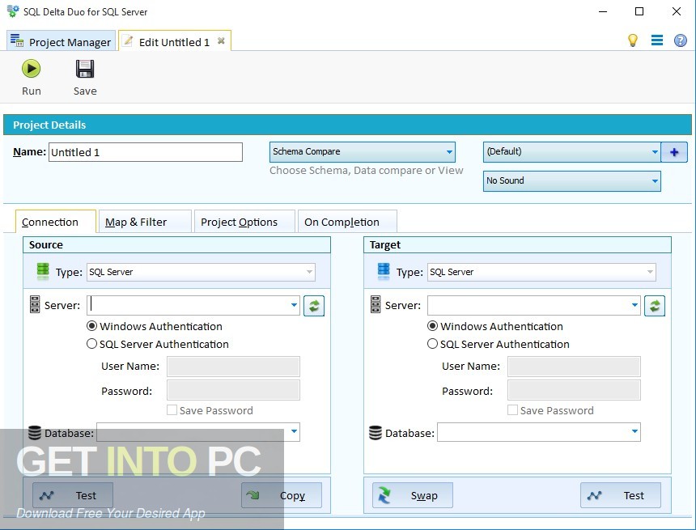Select the Edit Untitled 1 tab

[175, 40]
